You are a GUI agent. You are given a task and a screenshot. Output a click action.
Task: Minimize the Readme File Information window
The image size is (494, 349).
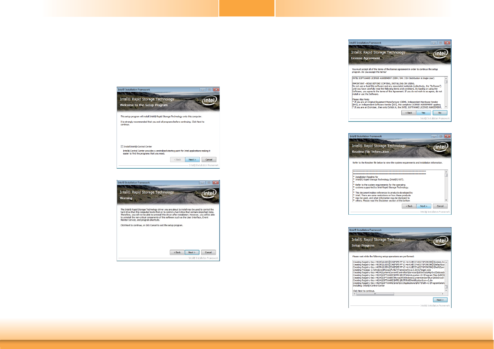434,136
